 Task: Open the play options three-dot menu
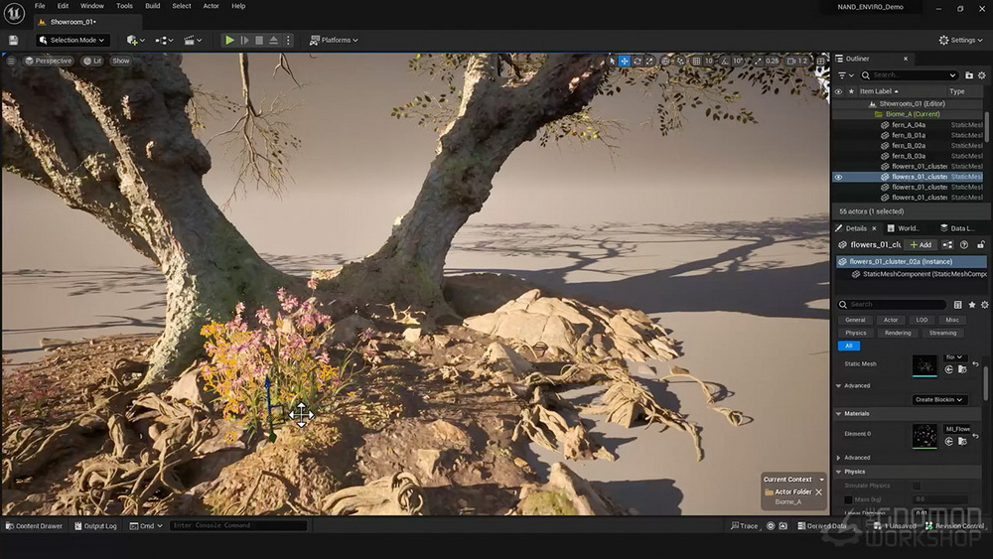[288, 40]
